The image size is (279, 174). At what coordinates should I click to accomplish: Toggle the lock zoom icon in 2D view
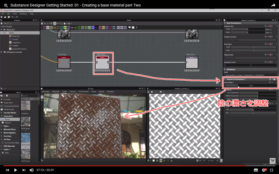[x=221, y=160]
